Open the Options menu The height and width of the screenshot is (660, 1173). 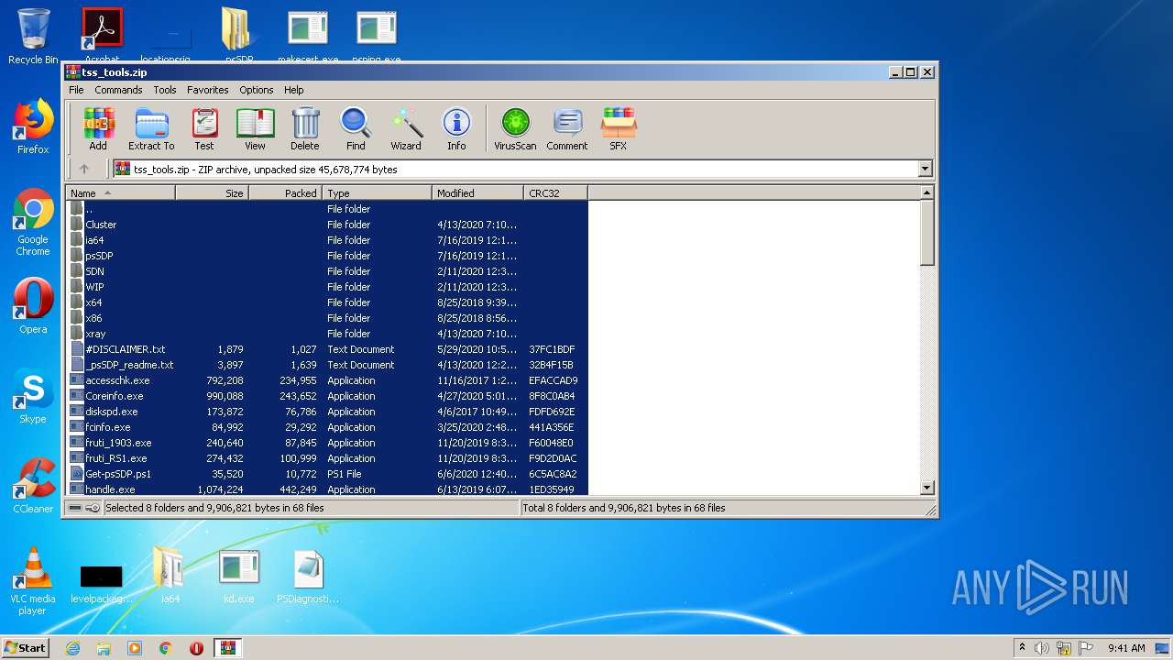pos(257,90)
